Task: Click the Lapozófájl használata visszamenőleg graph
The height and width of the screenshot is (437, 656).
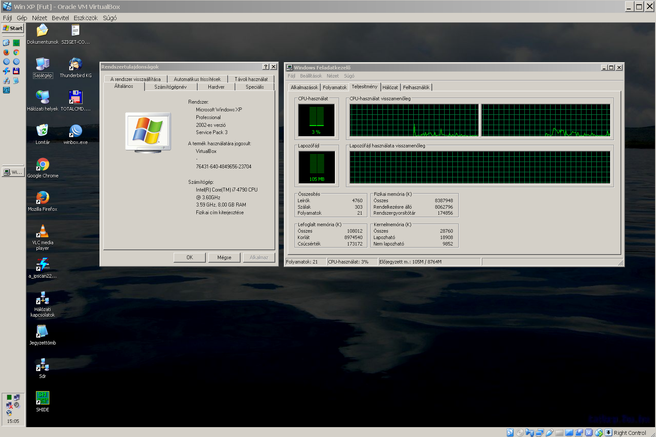Action: click(480, 167)
